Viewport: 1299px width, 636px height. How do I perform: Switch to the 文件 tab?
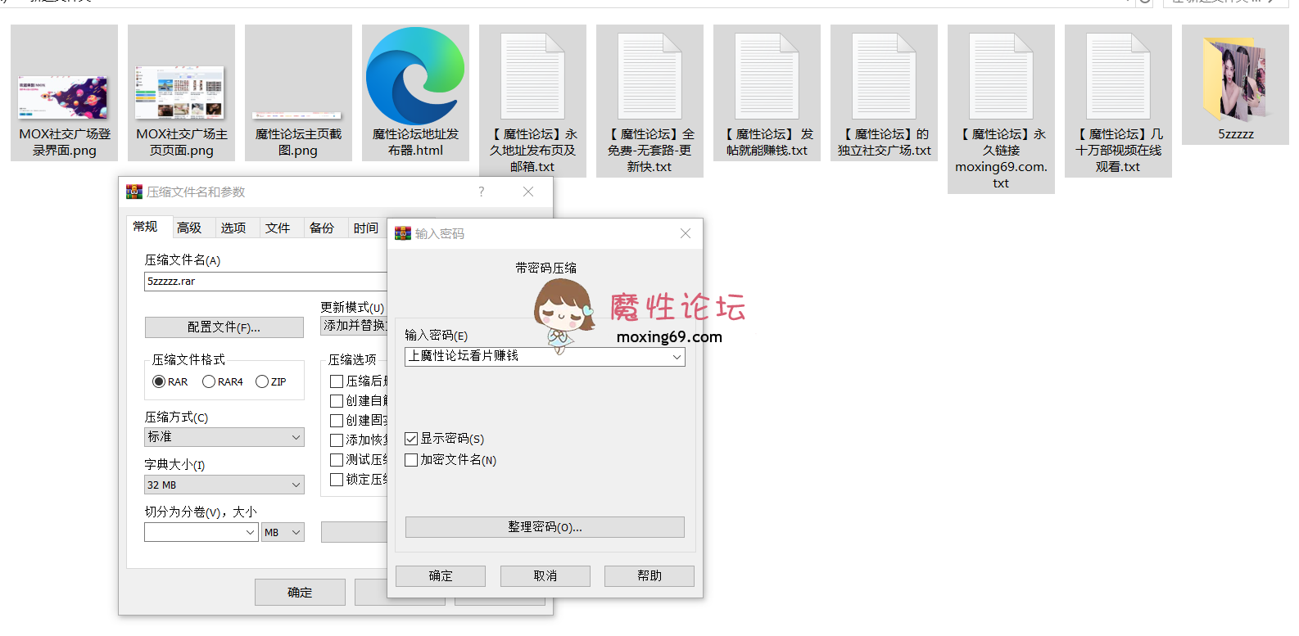[278, 228]
